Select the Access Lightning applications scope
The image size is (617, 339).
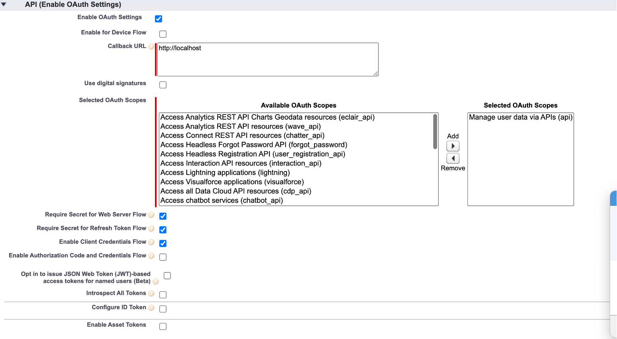tap(224, 172)
